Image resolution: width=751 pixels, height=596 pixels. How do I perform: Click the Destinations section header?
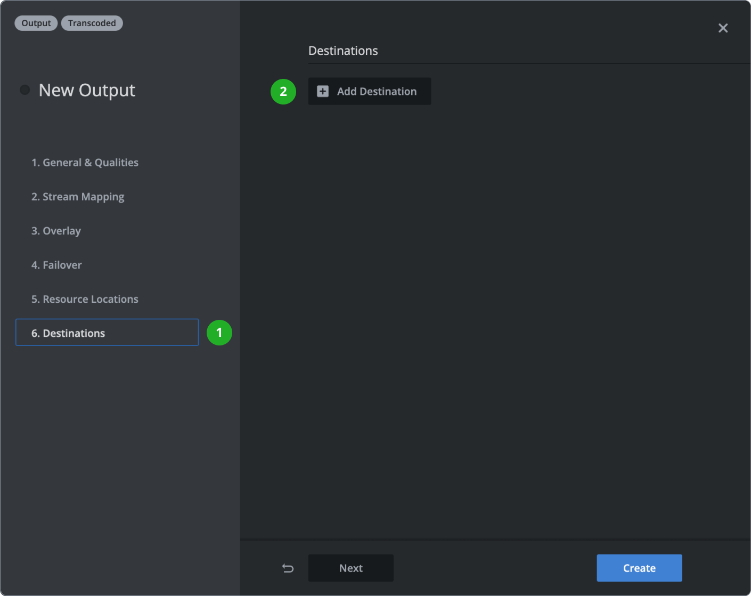tap(343, 50)
